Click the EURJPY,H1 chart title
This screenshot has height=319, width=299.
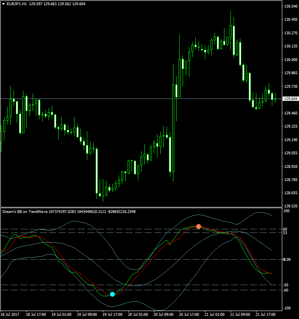[x=17, y=4]
